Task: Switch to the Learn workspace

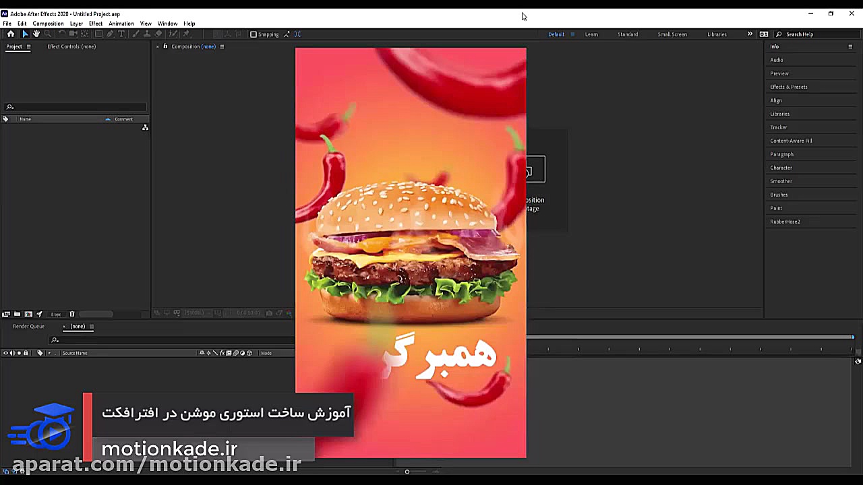Action: click(x=591, y=34)
